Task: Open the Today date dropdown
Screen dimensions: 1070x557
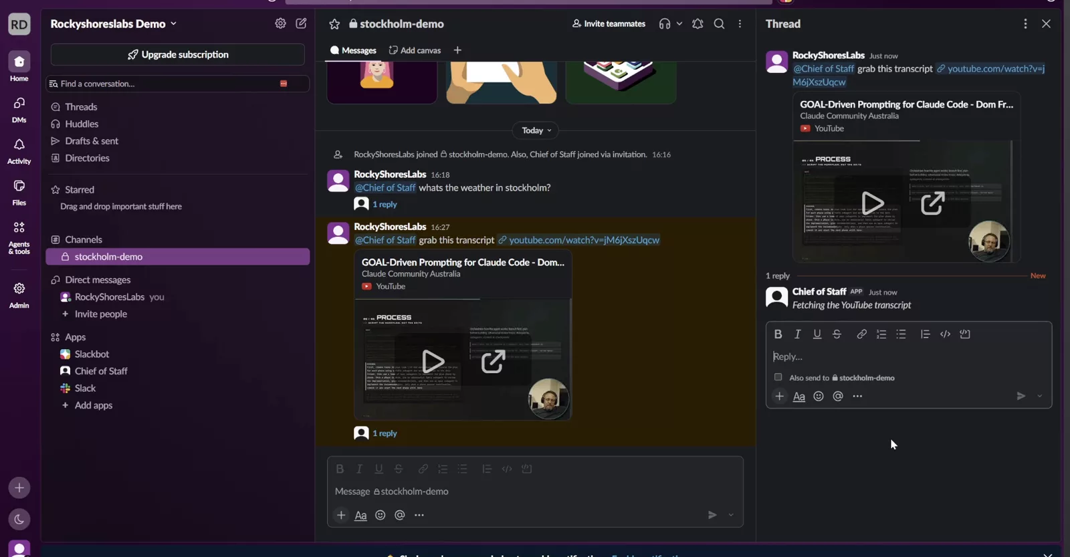Action: pos(536,130)
